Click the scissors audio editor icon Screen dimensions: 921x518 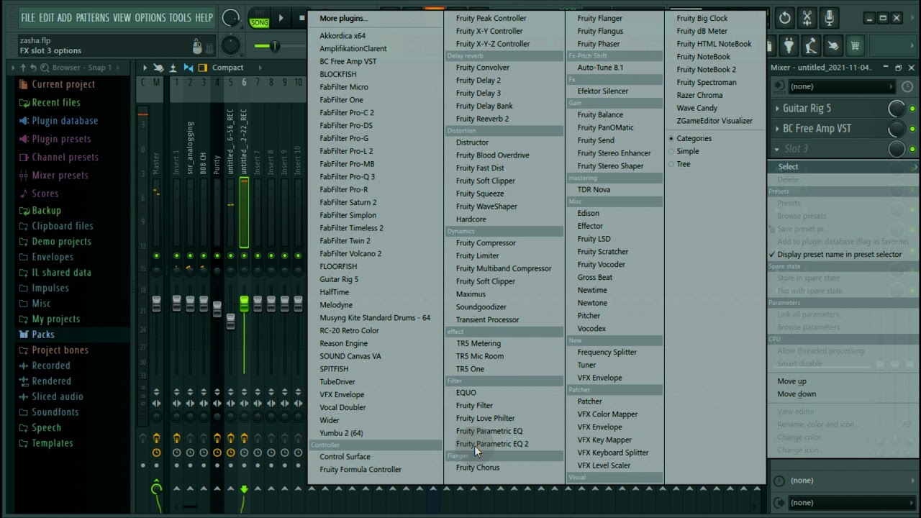tap(807, 18)
